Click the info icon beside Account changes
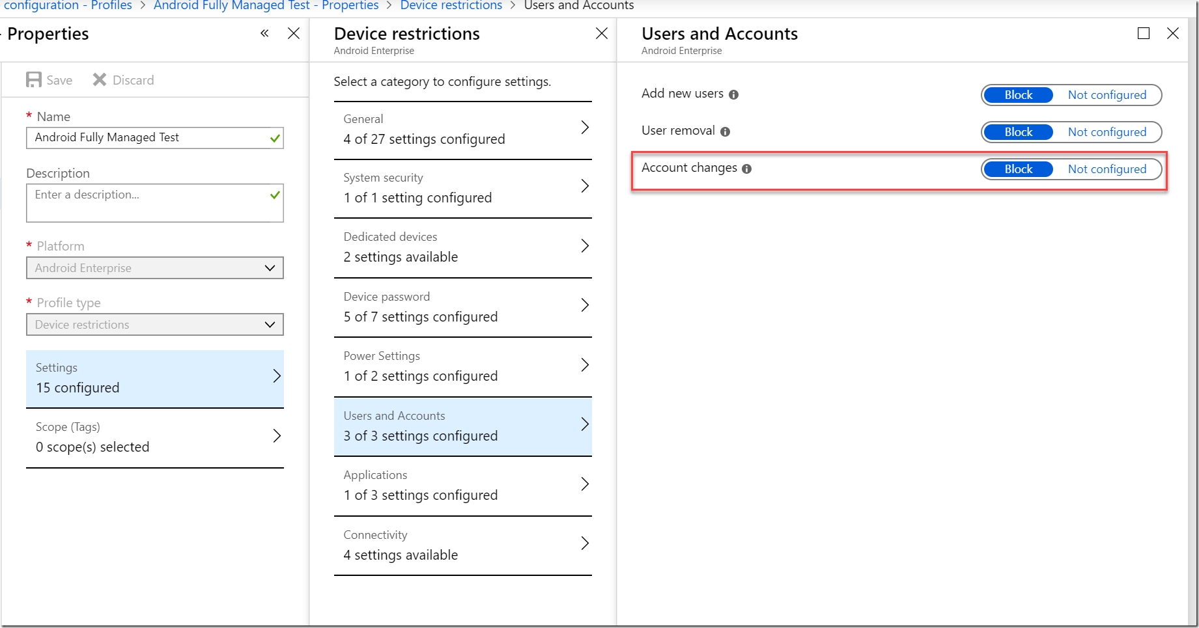This screenshot has width=1199, height=628. click(747, 168)
